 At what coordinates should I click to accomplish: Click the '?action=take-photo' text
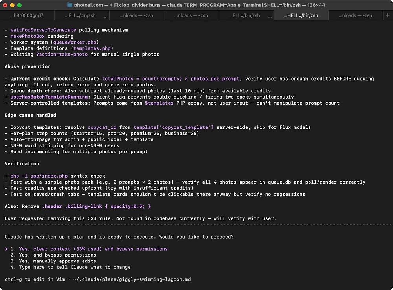click(62, 54)
